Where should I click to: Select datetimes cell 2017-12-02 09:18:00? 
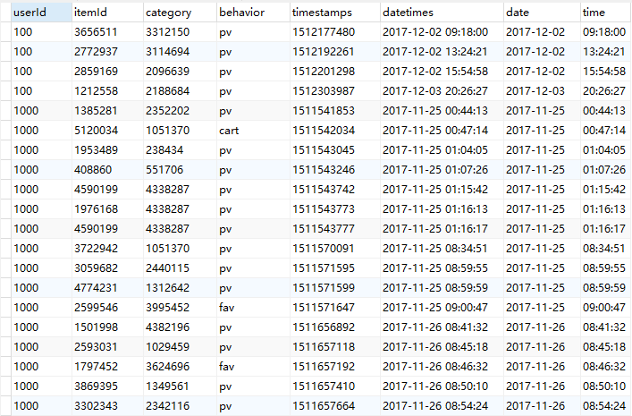[442, 32]
